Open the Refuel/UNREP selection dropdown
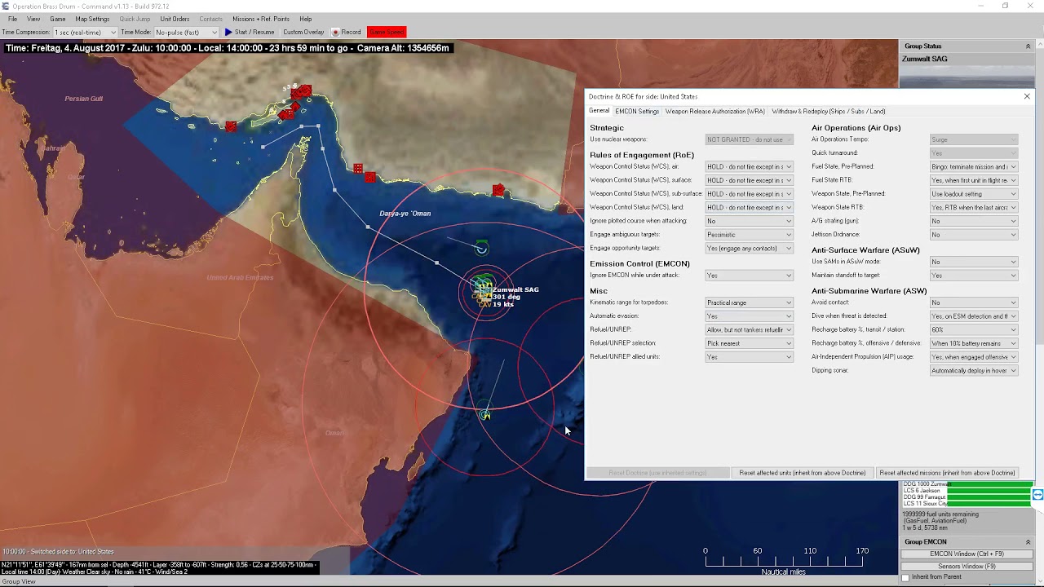Screen dimensions: 1044x587 pos(749,343)
